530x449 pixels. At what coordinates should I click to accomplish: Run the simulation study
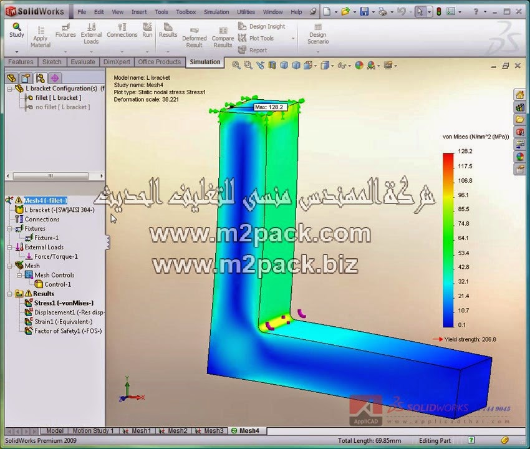coord(147,31)
